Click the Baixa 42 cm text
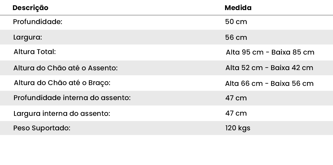The image size is (333, 165). tap(292, 68)
